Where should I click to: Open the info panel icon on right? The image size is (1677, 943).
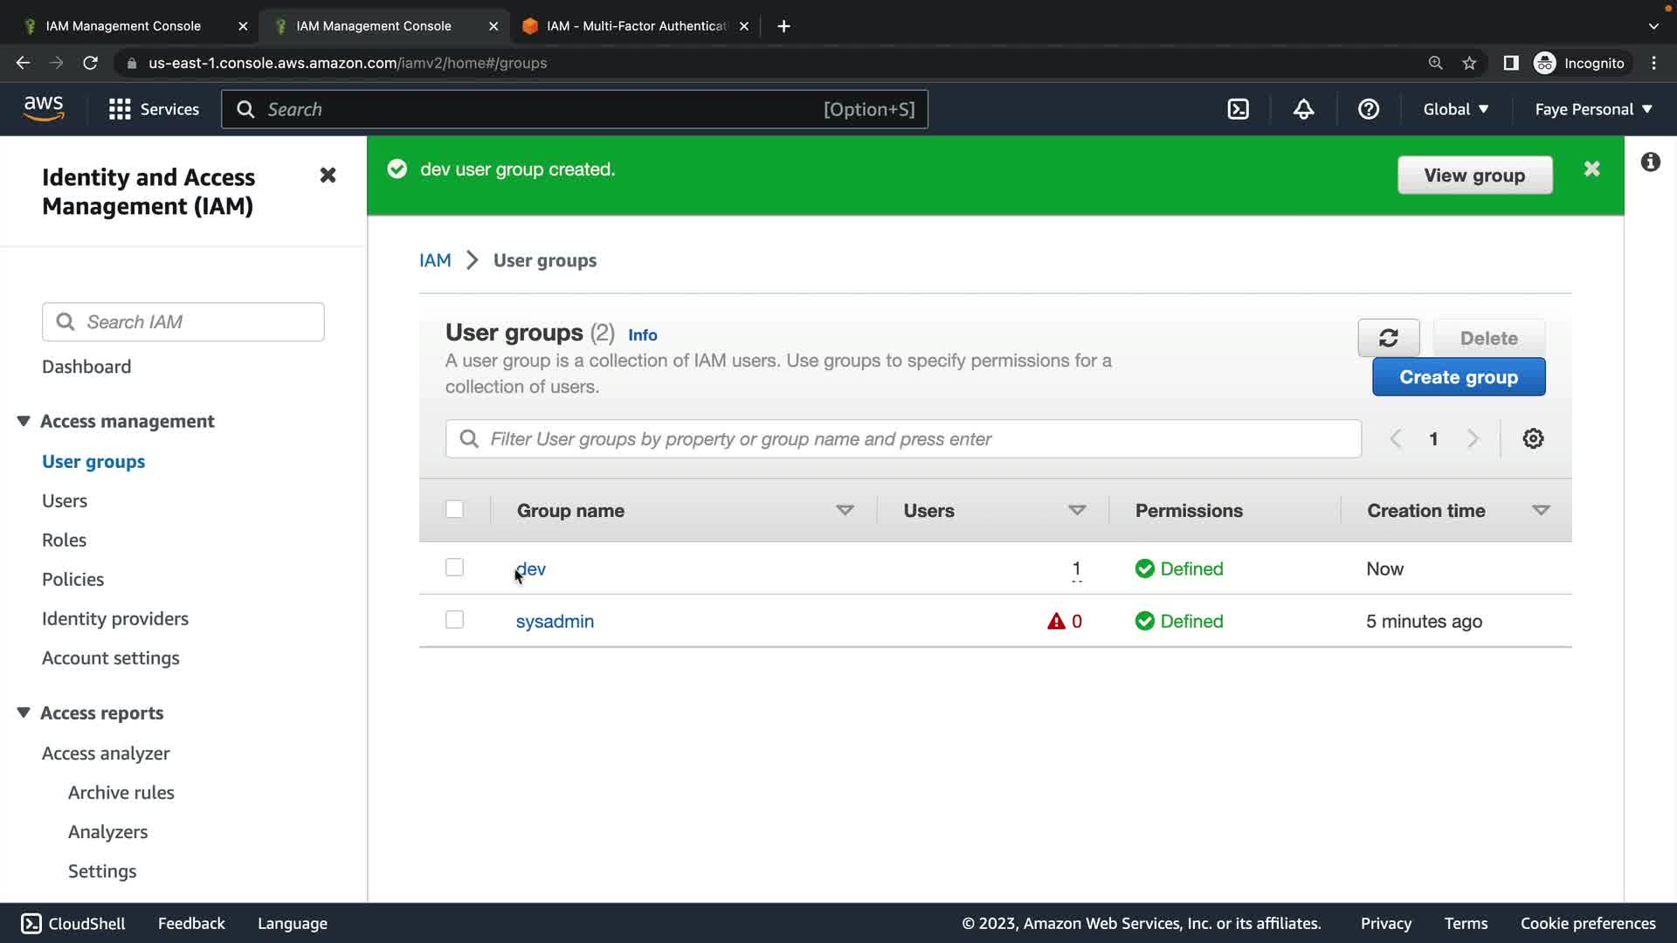tap(1650, 162)
